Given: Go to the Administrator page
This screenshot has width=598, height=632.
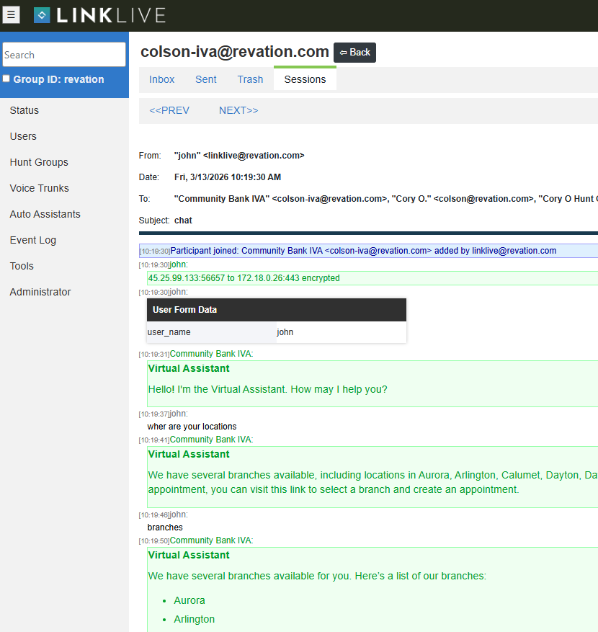Looking at the screenshot, I should 40,292.
